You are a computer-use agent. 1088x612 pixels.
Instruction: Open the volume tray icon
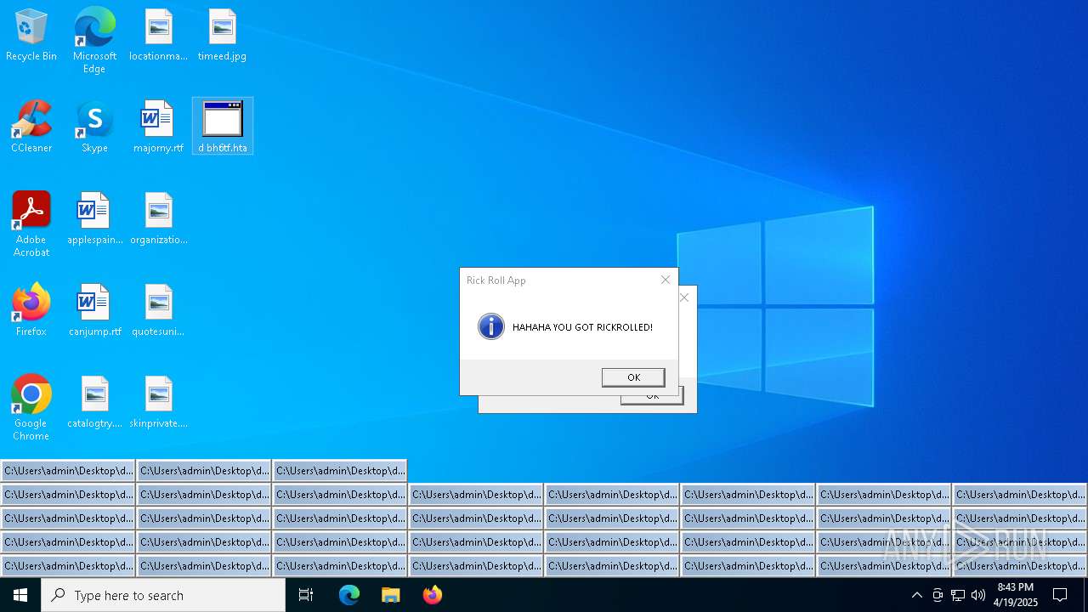coord(978,595)
